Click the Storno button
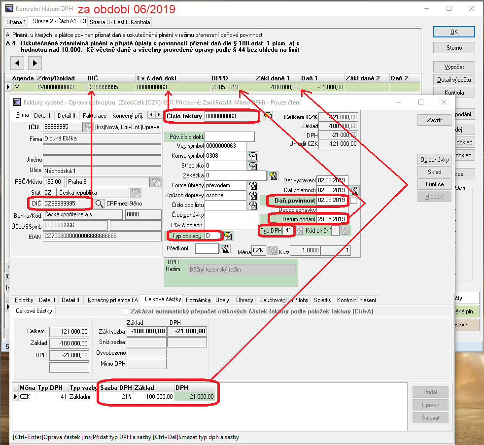Screen dimensions: 484x445 (x=454, y=47)
